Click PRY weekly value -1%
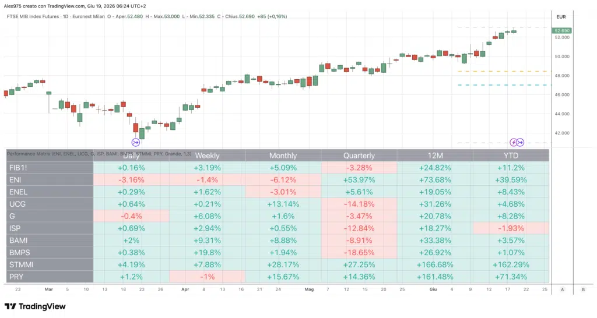Image resolution: width=597 pixels, height=318 pixels. 207,277
